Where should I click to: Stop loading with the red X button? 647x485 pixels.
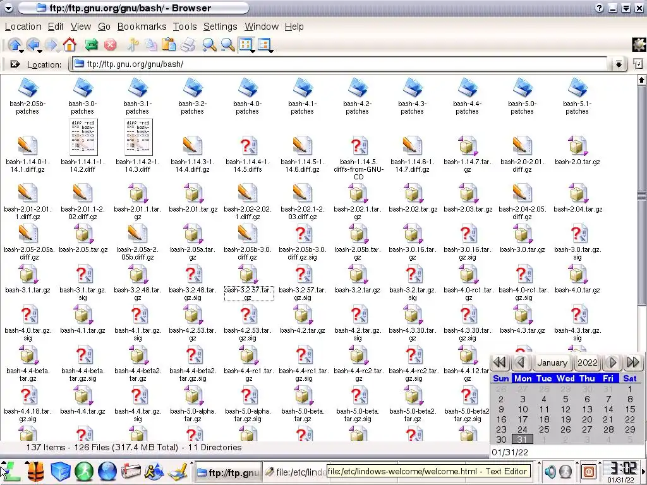point(110,45)
